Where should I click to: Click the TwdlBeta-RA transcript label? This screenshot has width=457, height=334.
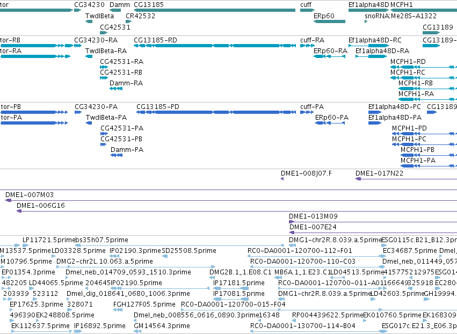pos(106,50)
